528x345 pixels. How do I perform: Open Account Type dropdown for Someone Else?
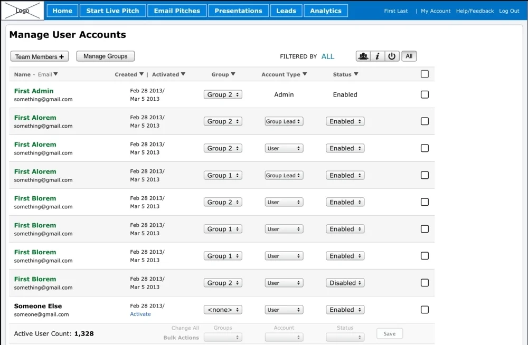coord(284,310)
